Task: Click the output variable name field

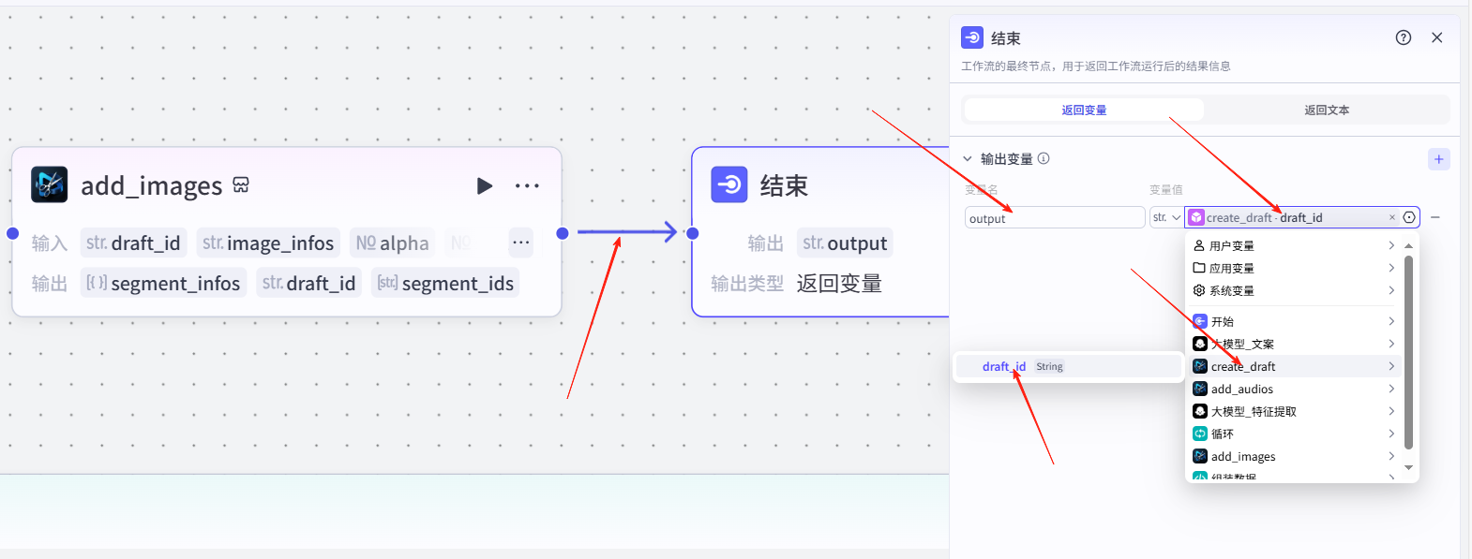Action: tap(1054, 218)
